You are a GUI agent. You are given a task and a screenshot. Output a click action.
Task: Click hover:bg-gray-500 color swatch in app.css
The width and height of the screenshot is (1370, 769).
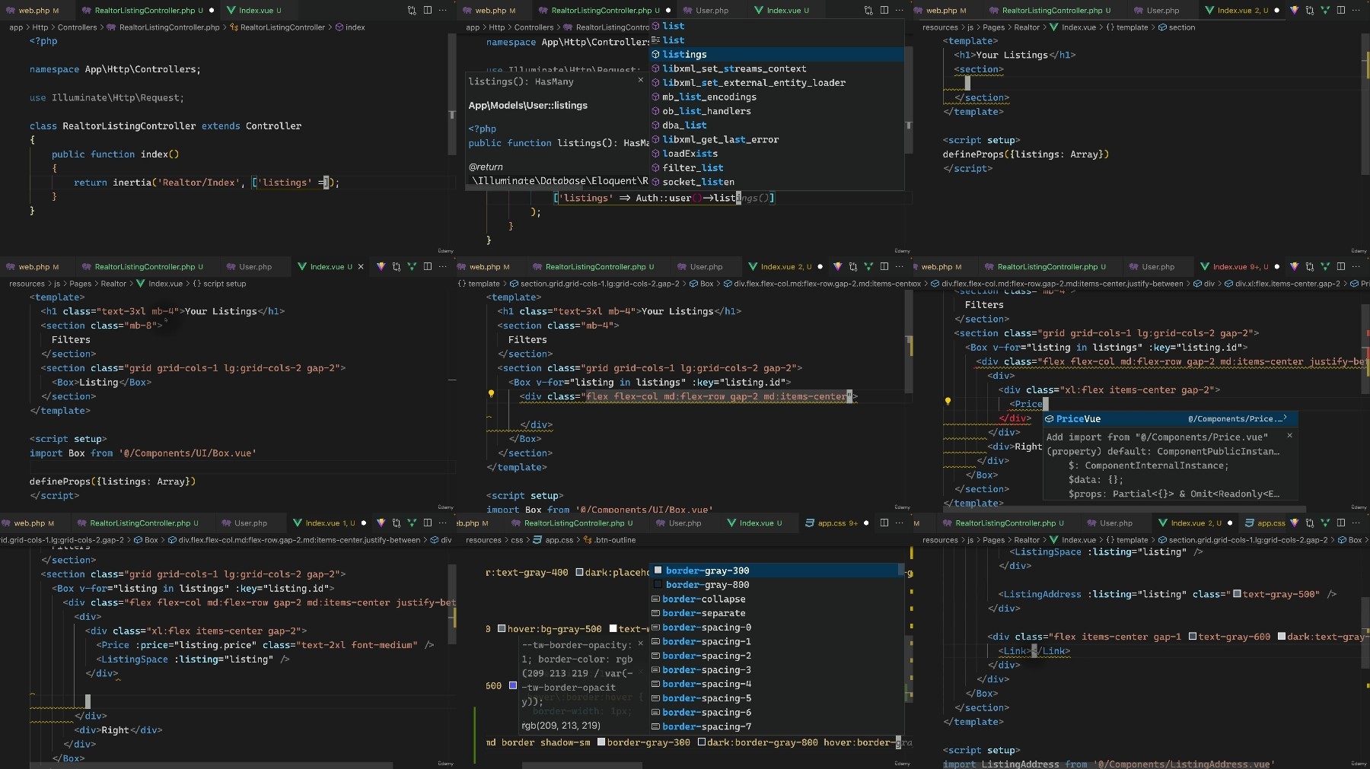(x=502, y=629)
